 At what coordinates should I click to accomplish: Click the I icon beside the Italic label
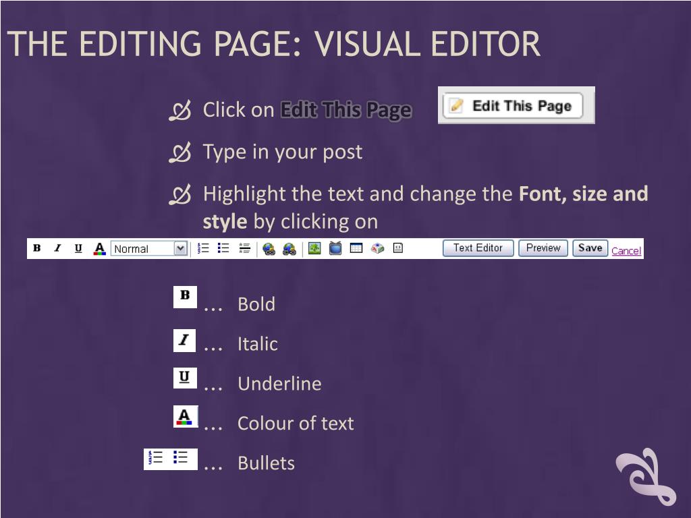tap(184, 341)
